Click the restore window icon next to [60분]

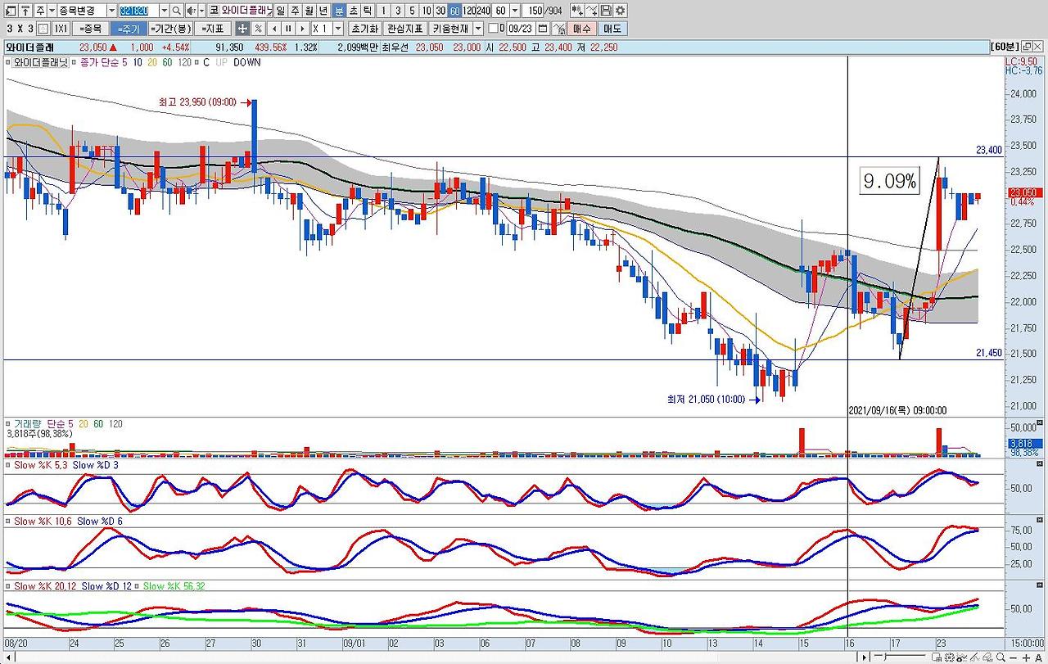tap(1026, 47)
